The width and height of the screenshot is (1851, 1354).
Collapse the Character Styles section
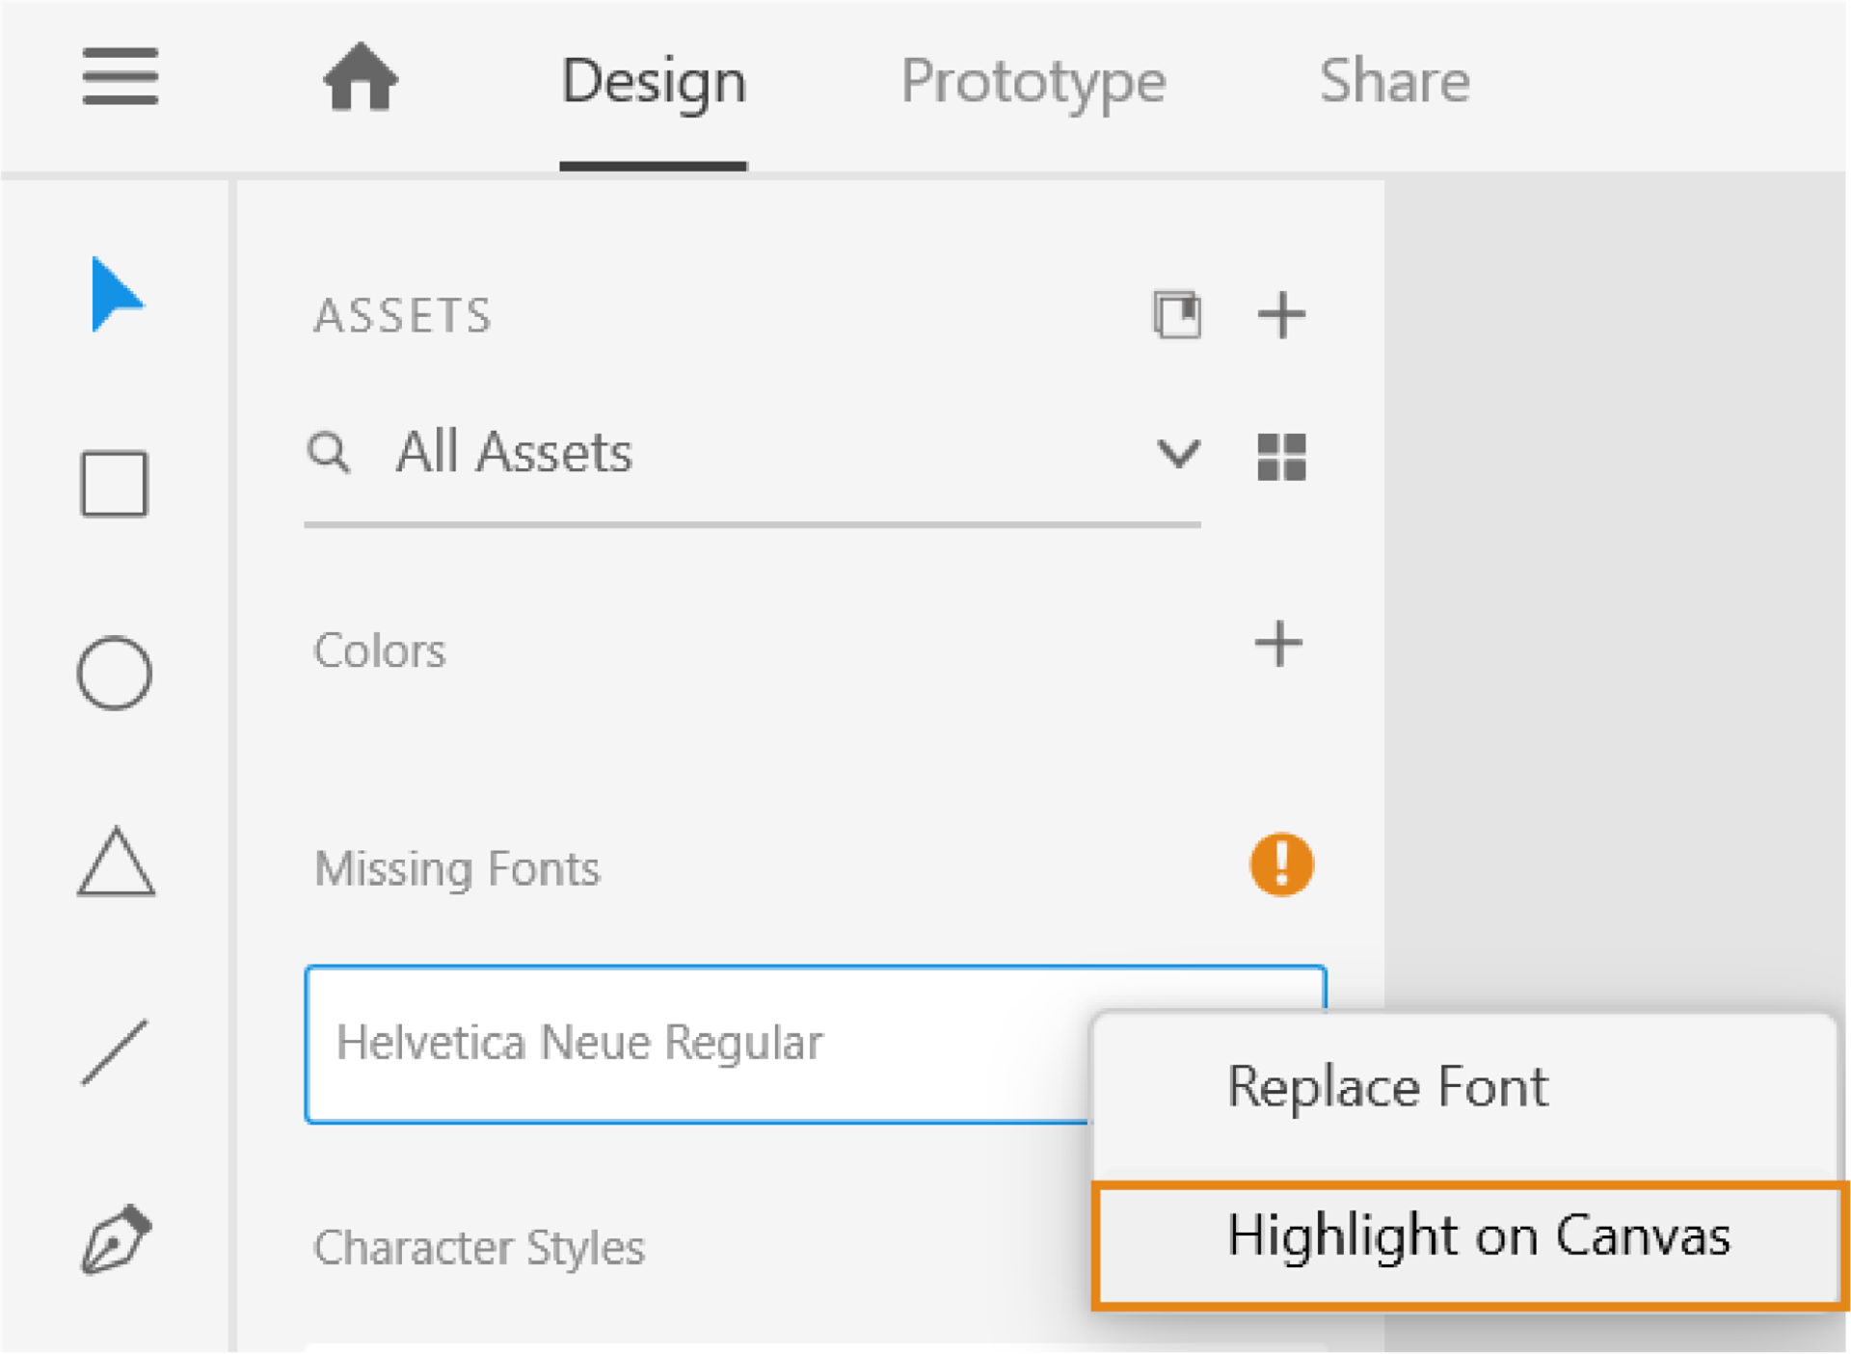point(479,1246)
